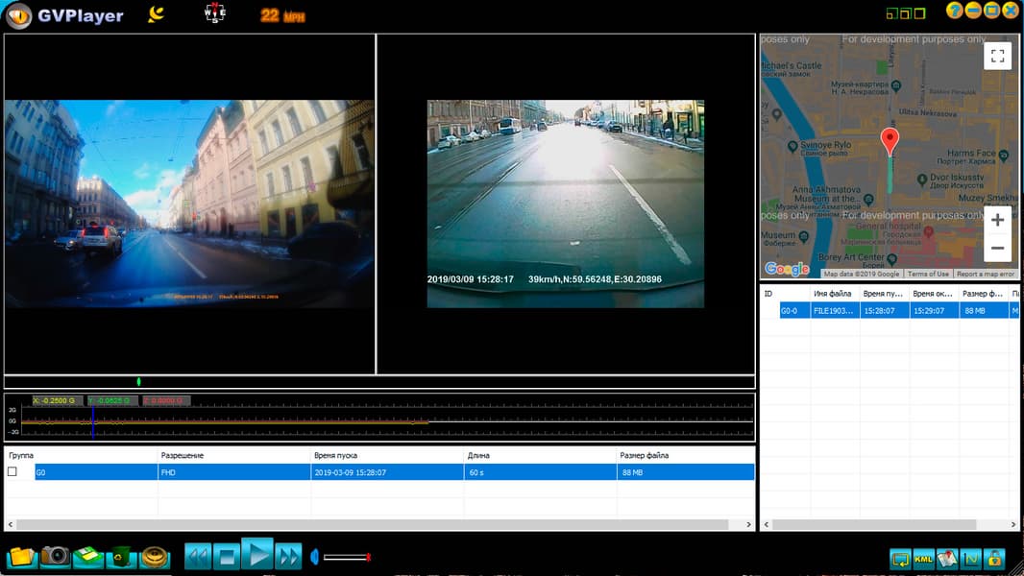Viewport: 1024px width, 576px height.
Task: Stop video playback
Action: pos(226,556)
